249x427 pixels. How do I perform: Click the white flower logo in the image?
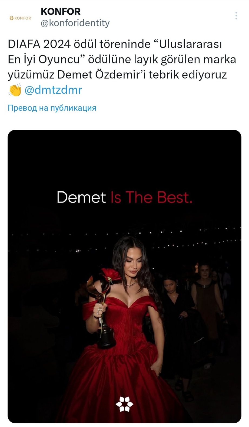124,404
